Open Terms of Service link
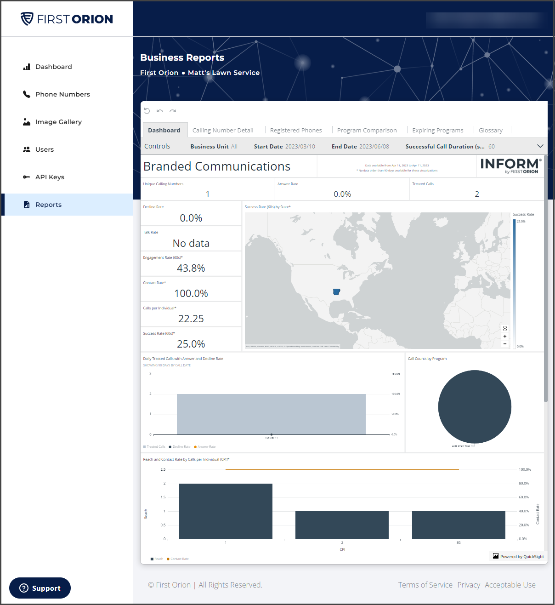555x605 pixels. tap(425, 585)
